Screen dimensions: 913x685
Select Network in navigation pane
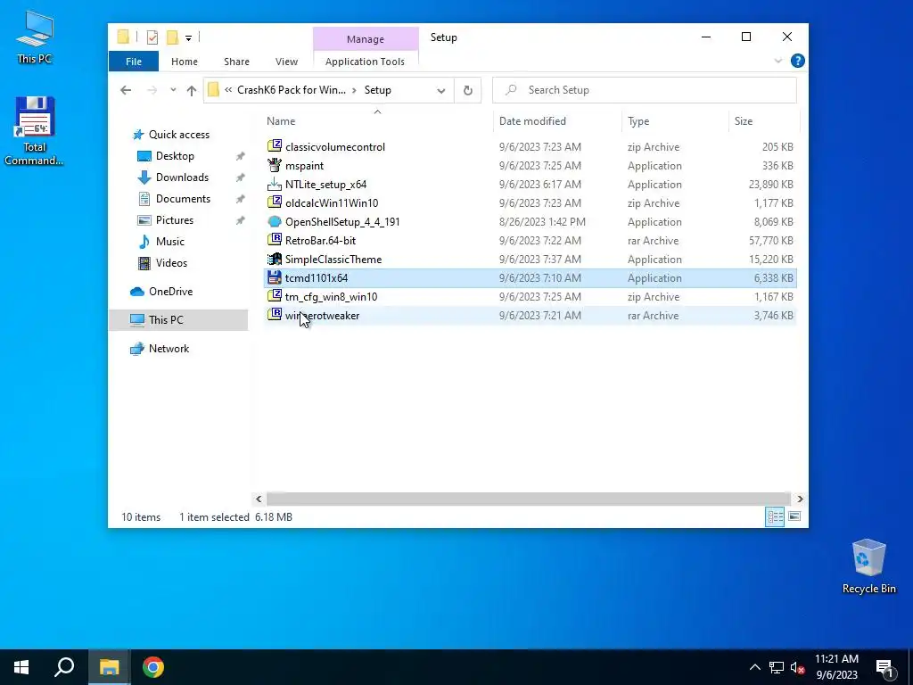169,349
